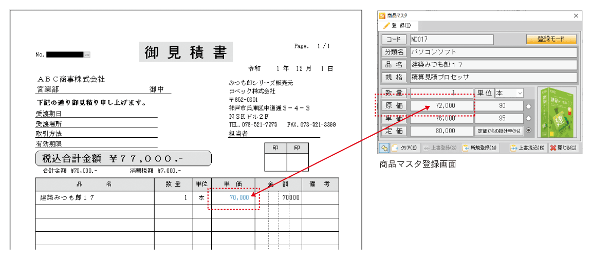Open the 単位 dropdown showing 本
Screen dimensions: 591x257
[x=509, y=93]
